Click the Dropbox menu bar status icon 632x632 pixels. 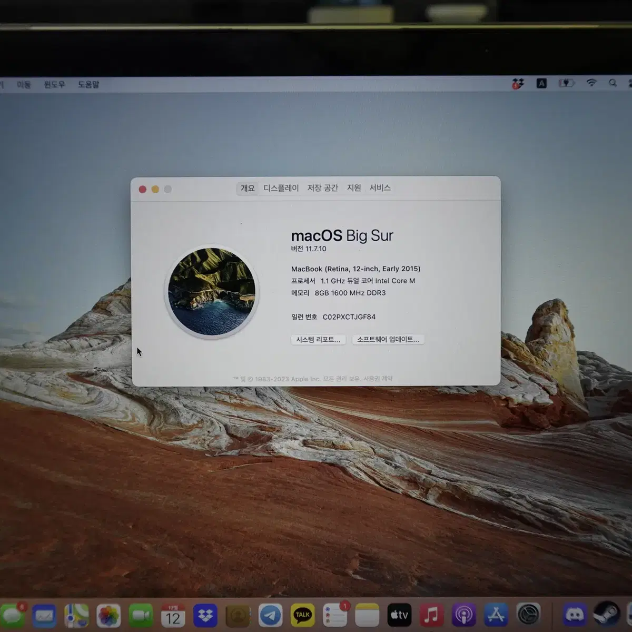point(518,83)
